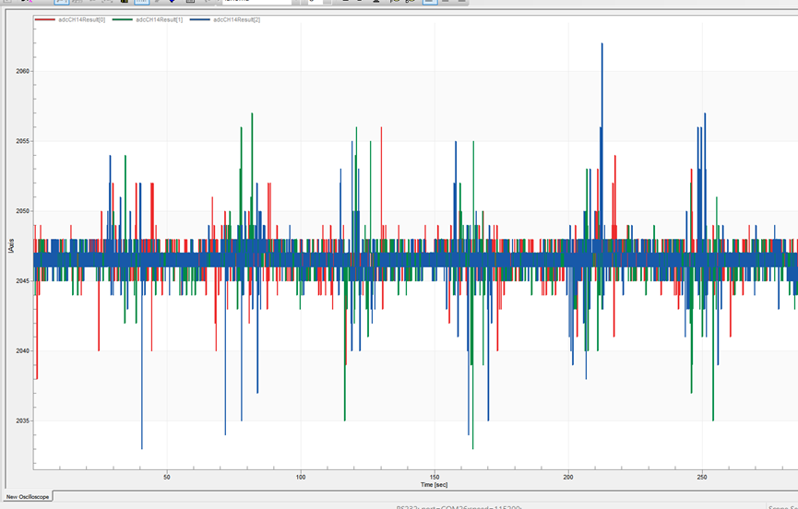Screen dimensions: 798x509
Task: Click the 150 tick label on time axis
Action: click(435, 477)
